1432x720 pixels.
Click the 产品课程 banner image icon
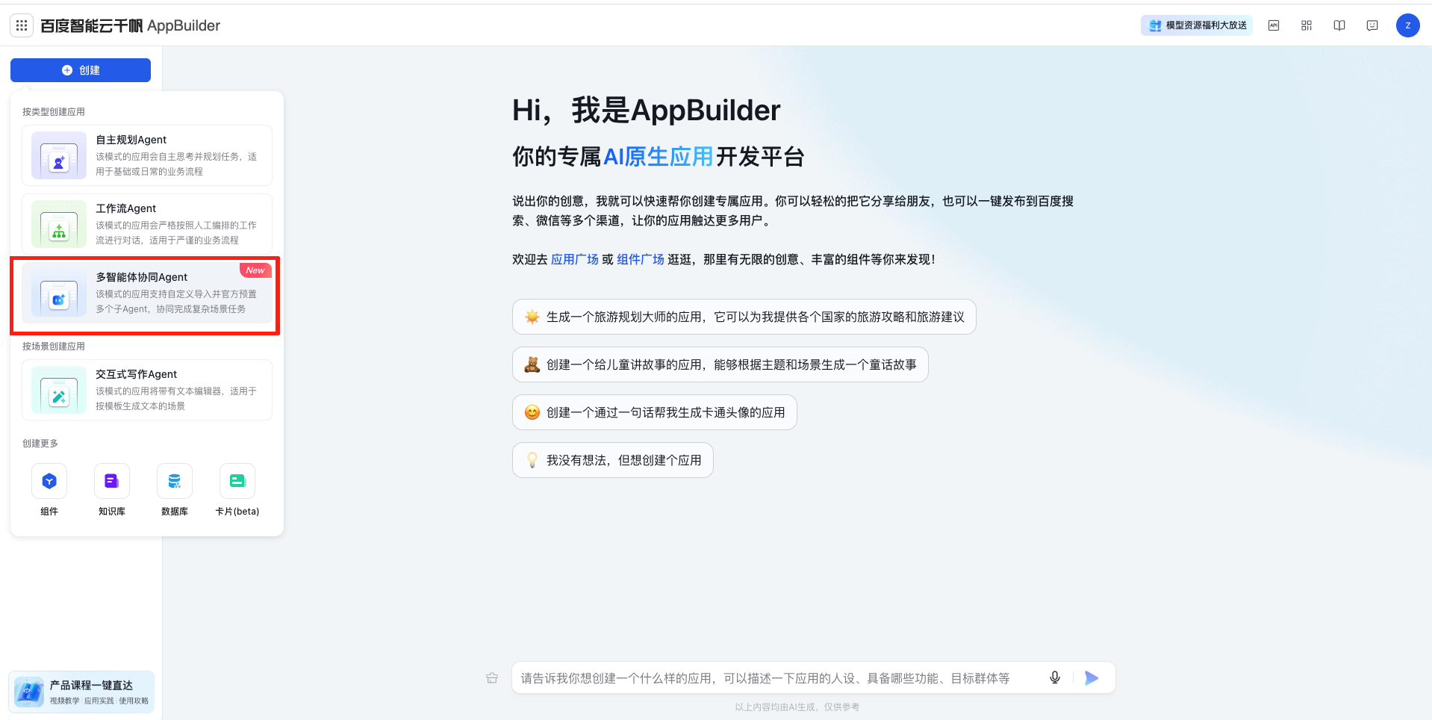click(29, 692)
